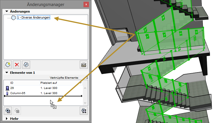
Task: Click the grayed remove elements from change button
Action: point(17,111)
